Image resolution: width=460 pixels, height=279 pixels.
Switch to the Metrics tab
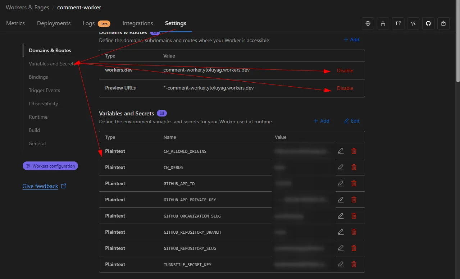[15, 23]
